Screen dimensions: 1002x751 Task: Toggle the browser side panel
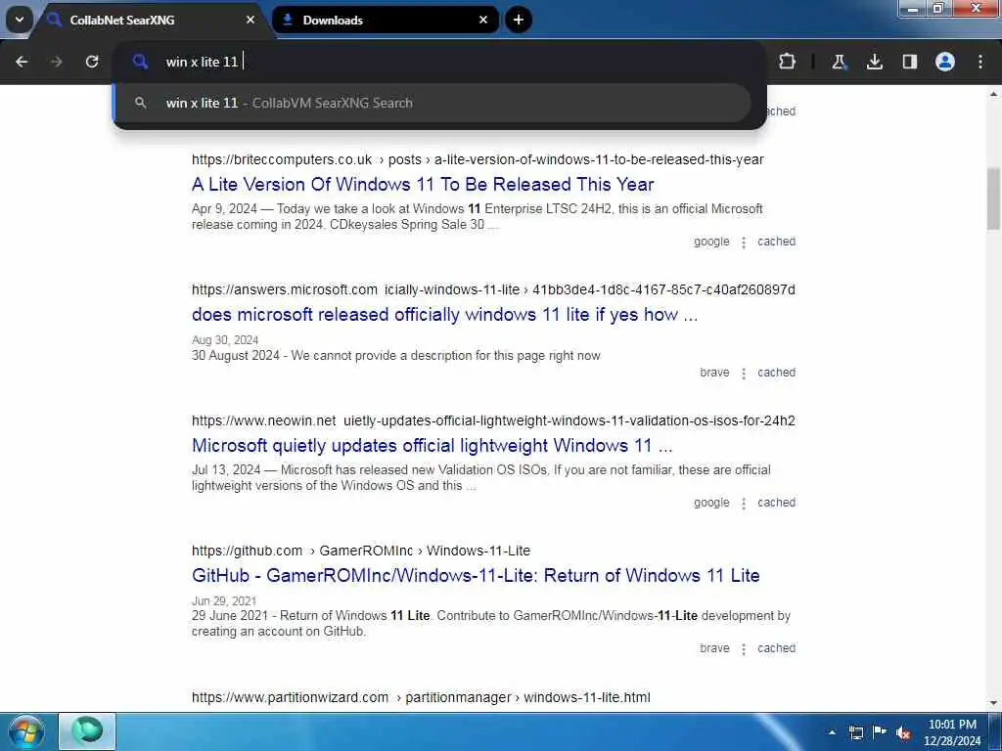point(910,62)
